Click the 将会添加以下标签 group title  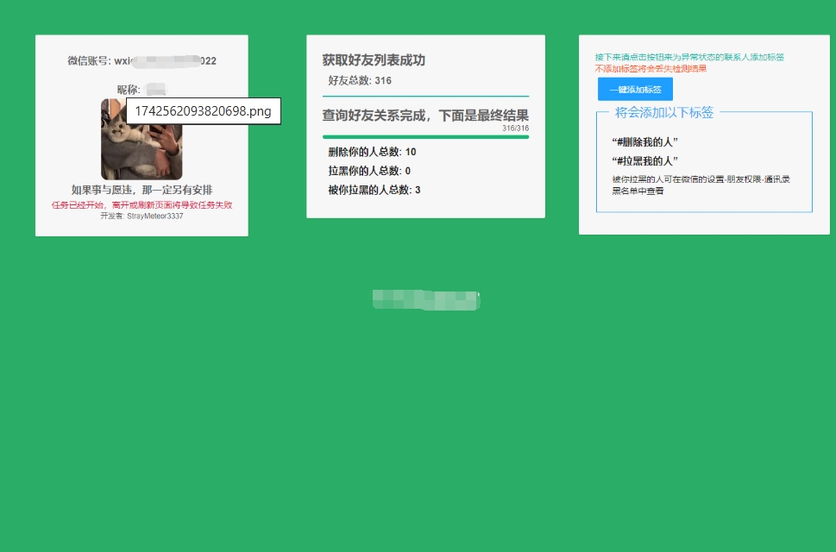click(664, 112)
